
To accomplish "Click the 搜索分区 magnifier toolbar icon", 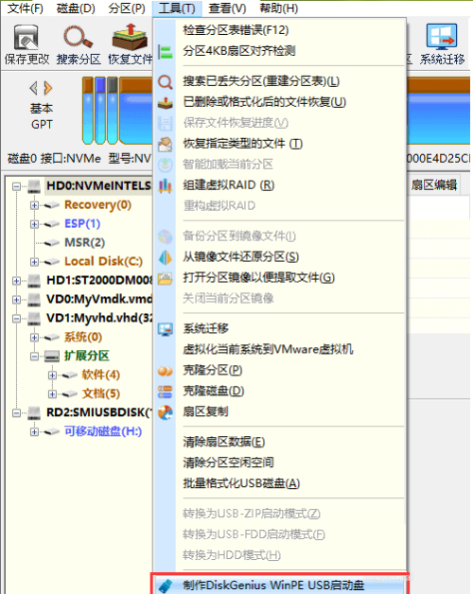I will (79, 37).
